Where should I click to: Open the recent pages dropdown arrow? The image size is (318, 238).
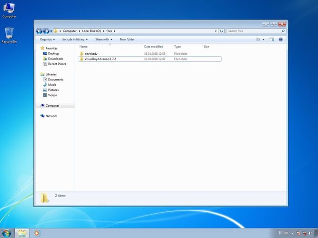coord(51,31)
